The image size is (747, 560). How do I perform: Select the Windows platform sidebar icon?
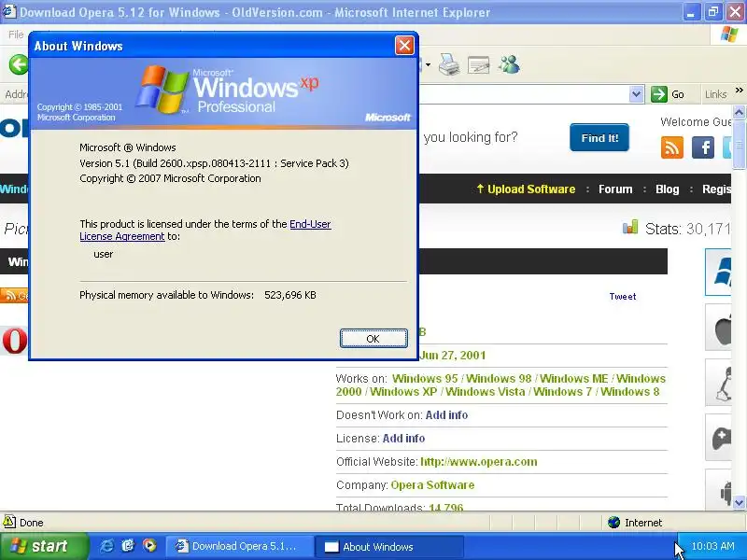pos(718,272)
